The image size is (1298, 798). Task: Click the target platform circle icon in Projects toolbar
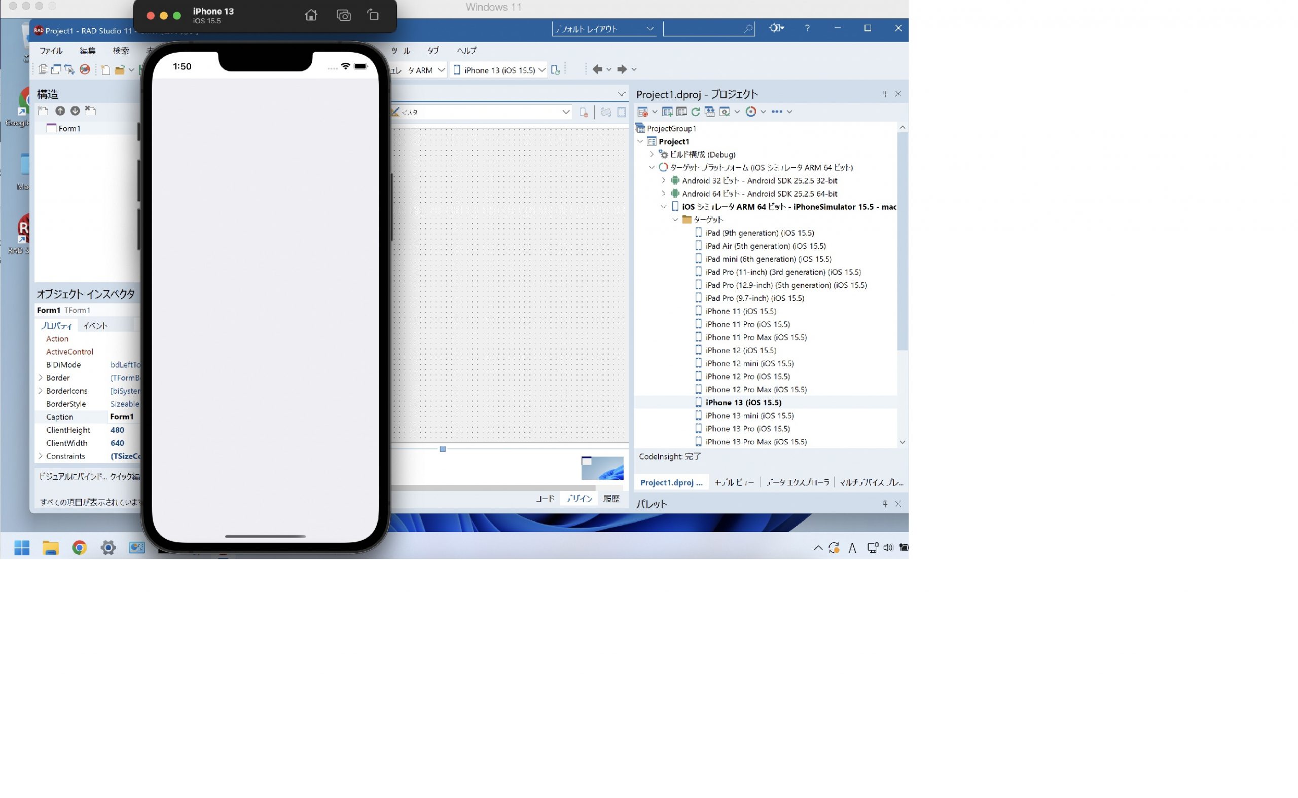751,112
